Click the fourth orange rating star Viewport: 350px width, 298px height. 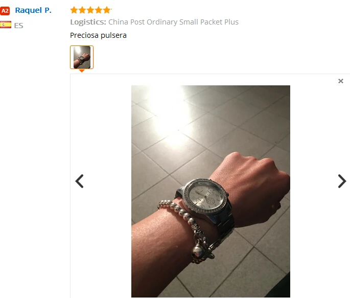point(99,10)
